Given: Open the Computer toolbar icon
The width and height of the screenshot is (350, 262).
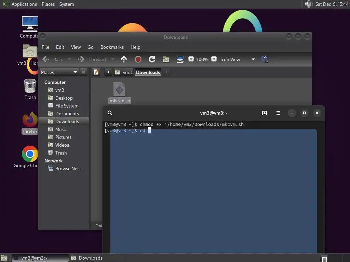Looking at the screenshot, I should pos(180,59).
